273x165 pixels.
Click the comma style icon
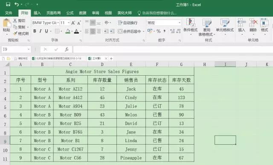[164, 31]
